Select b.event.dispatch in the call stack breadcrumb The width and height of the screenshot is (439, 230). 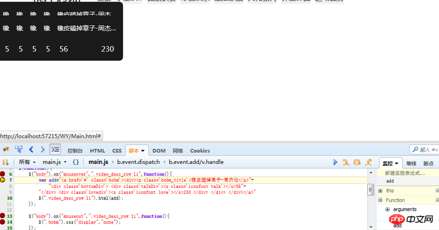138,162
